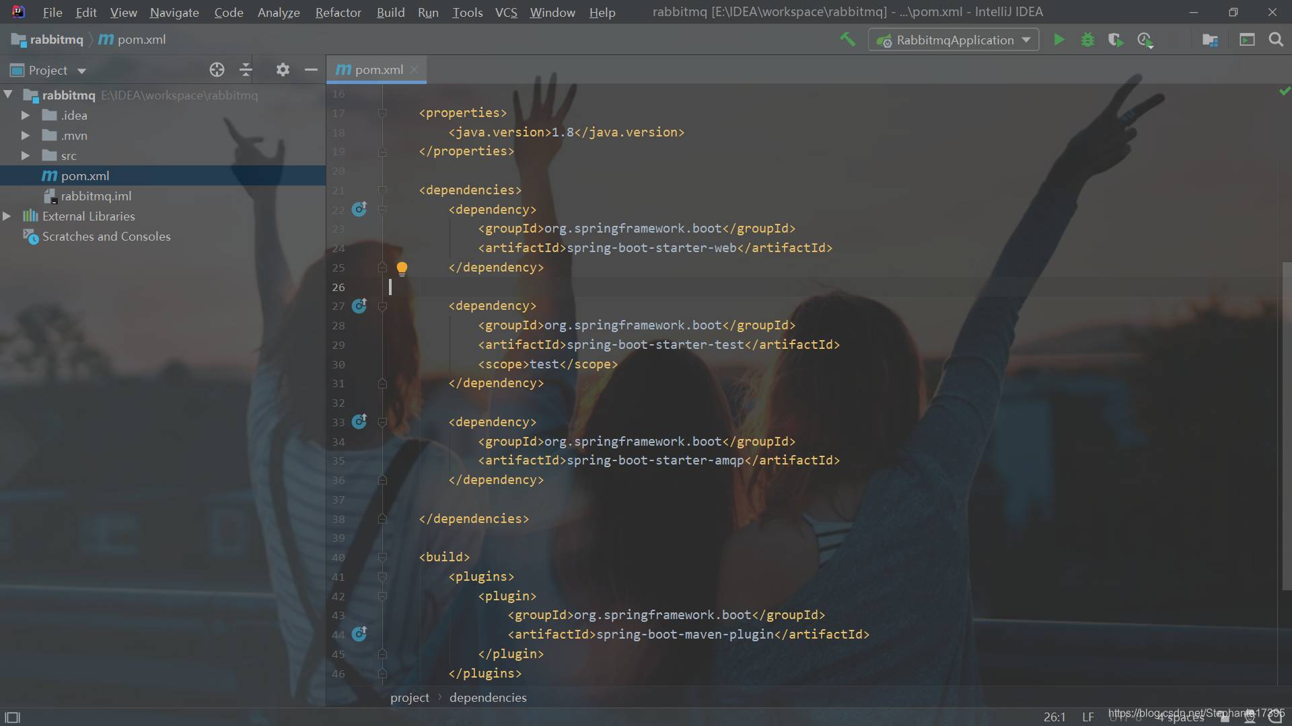
Task: Expand the src folder in tree
Action: pos(25,156)
